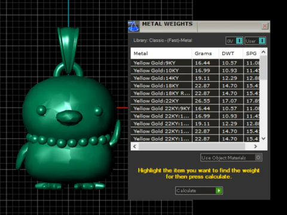Click the Library: Classic-(Fast)-Metal label
287x215 pixels.
tap(163, 40)
